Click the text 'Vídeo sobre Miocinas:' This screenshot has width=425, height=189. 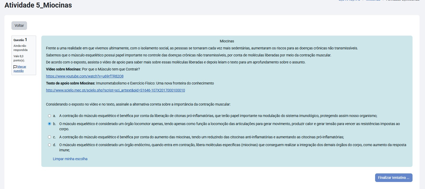(63, 69)
